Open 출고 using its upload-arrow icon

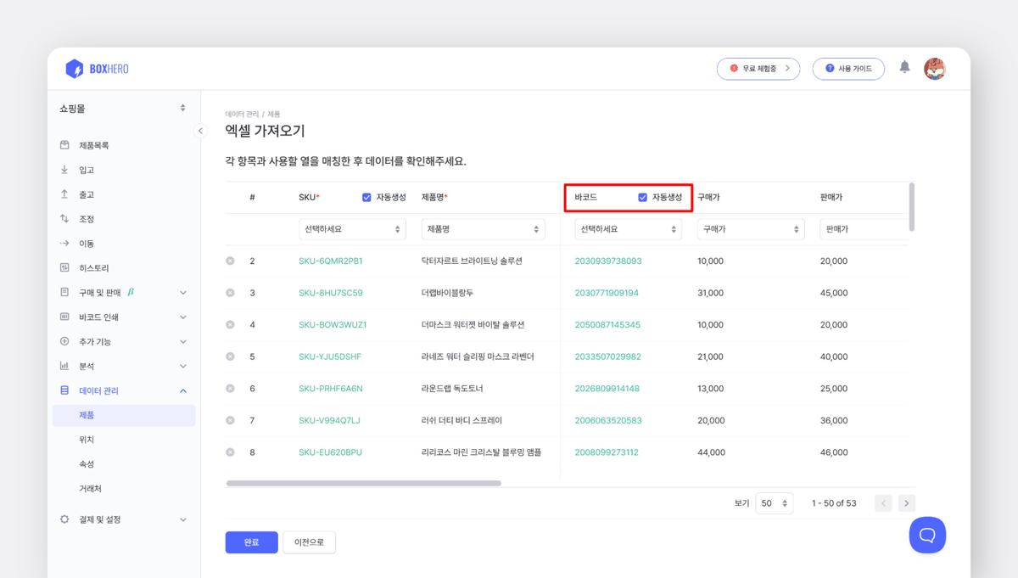[x=66, y=194]
